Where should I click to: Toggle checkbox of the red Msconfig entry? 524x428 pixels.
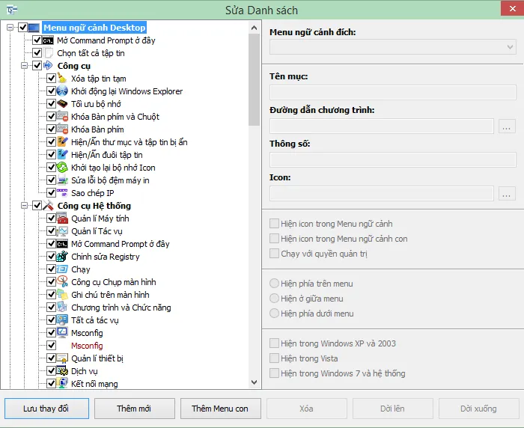[51, 346]
